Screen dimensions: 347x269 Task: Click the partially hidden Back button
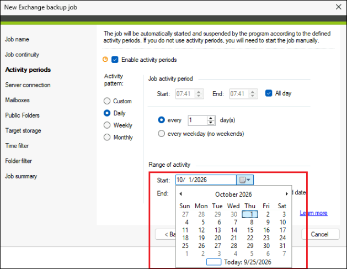[166, 234]
